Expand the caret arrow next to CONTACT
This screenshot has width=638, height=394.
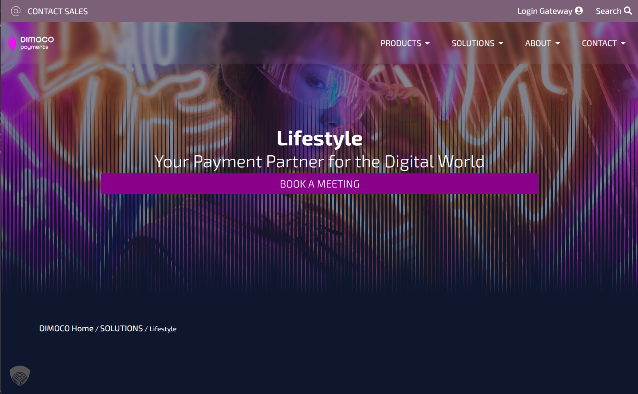(x=623, y=43)
